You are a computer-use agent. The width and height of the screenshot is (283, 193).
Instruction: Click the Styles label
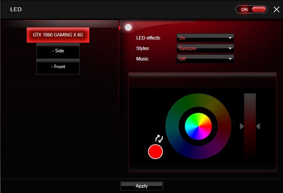142,48
